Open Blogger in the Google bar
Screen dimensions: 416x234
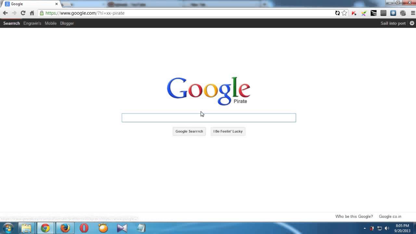pos(67,23)
